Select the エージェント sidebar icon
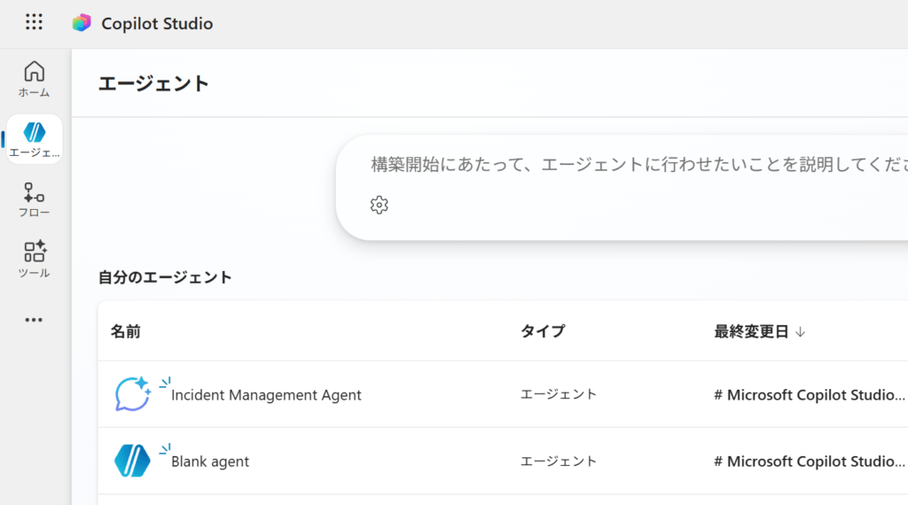 click(x=35, y=139)
